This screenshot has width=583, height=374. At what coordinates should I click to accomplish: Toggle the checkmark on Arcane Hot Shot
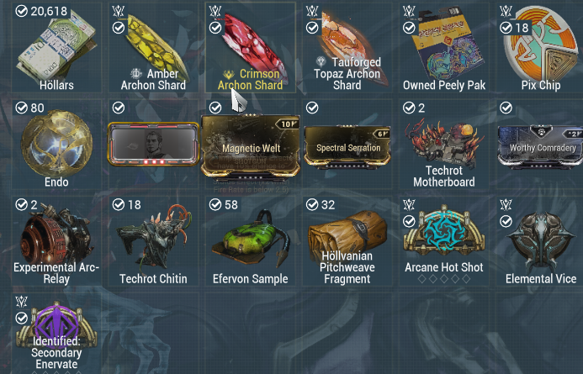pos(409,221)
